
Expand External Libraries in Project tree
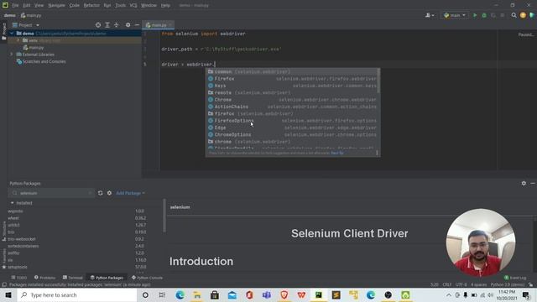12,55
